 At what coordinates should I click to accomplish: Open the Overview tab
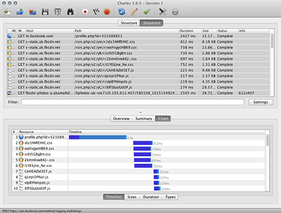[x=121, y=119]
